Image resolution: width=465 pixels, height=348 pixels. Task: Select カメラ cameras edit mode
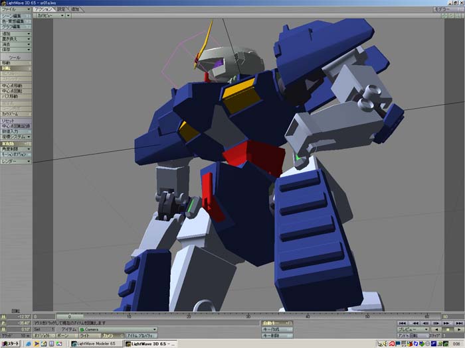pyautogui.click(x=112, y=335)
